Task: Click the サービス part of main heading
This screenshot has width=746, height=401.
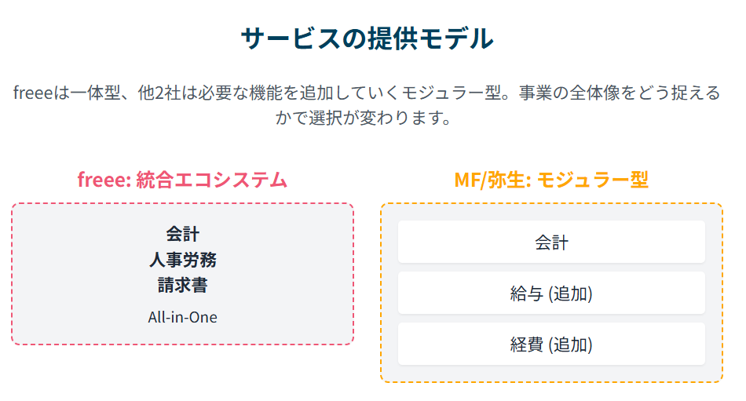Action: 291,38
